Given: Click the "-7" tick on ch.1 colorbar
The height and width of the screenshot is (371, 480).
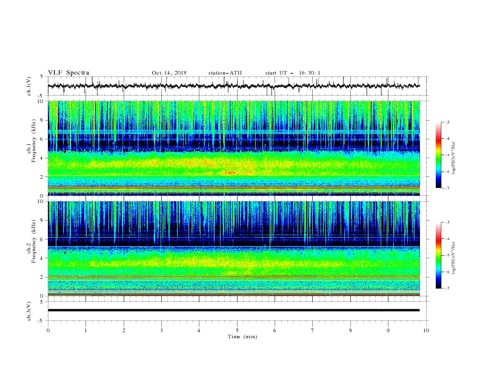Looking at the screenshot, I should (x=447, y=188).
